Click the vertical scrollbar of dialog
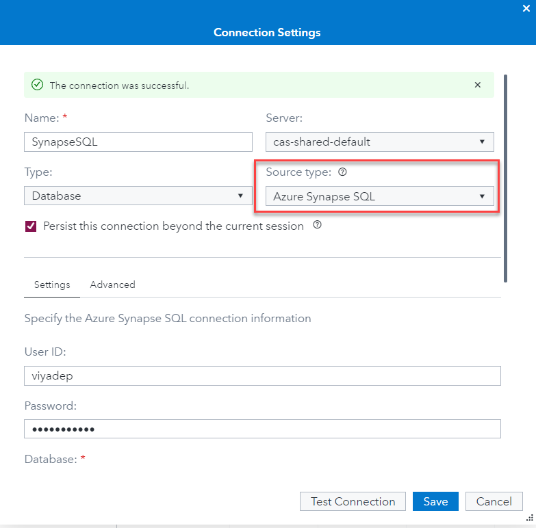 505,178
